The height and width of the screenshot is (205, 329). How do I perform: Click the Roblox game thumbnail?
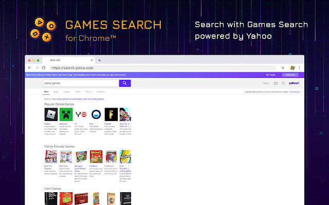[51, 114]
